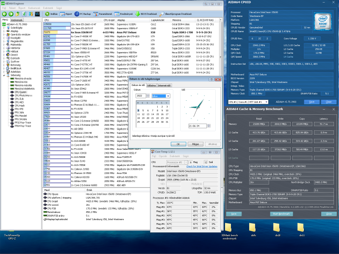Image resolution: width=339 pixels, height=254 pixels.
Task: Open the Kedvencek menu in menu bar
Action: (34, 8)
